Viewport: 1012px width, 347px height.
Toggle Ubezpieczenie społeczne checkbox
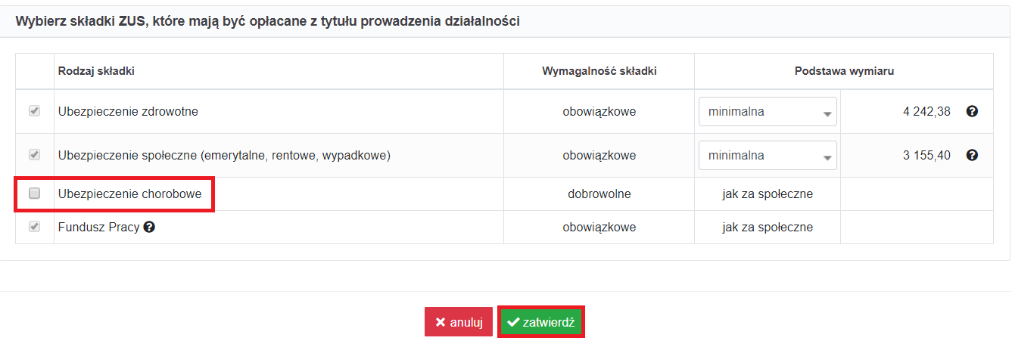pyautogui.click(x=34, y=155)
